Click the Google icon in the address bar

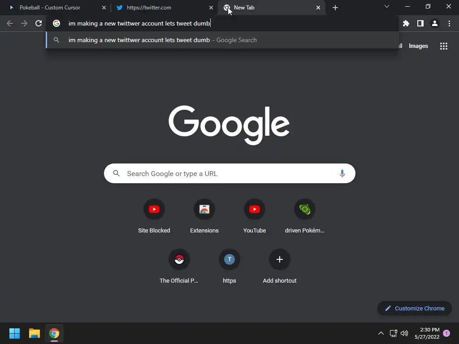point(56,23)
